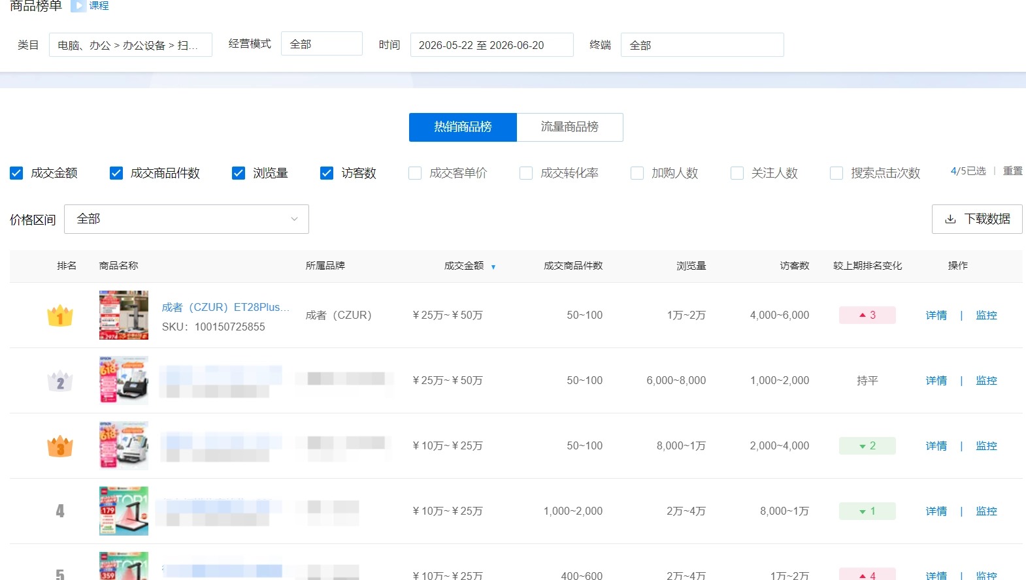Enable the 成交转化率 checkbox
Image resolution: width=1026 pixels, height=580 pixels.
coord(526,173)
